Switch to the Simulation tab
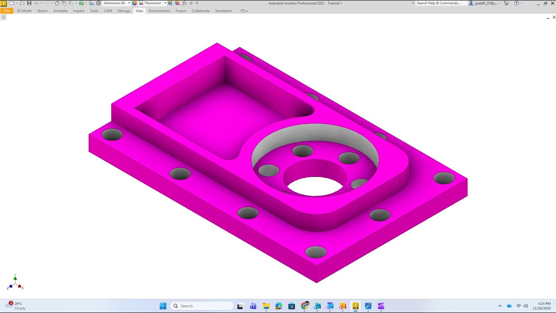Screen dimensions: 556x313 pos(223,11)
